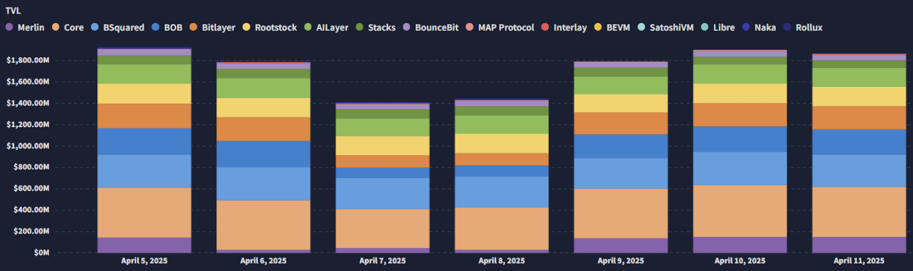Image resolution: width=913 pixels, height=271 pixels.
Task: Click the BSquared segment of April 7 bar
Action: (382, 194)
